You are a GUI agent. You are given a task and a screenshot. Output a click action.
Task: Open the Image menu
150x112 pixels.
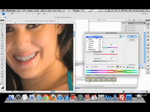30,11
